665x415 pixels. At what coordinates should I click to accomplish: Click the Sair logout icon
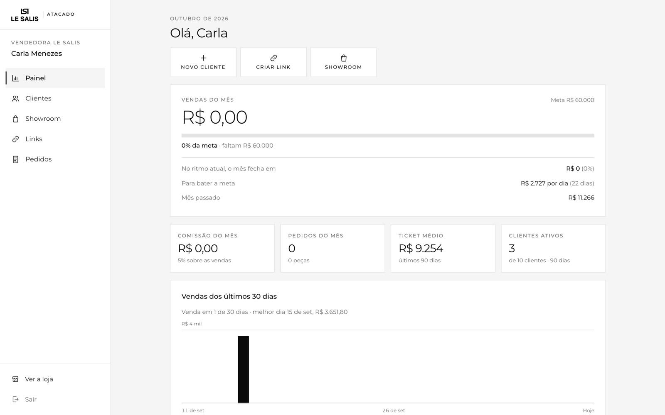pos(15,399)
